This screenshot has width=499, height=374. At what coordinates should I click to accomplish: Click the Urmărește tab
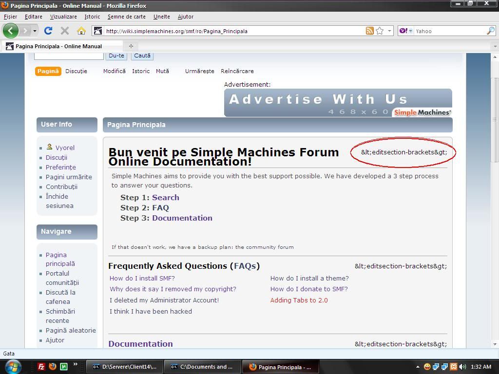click(x=199, y=71)
